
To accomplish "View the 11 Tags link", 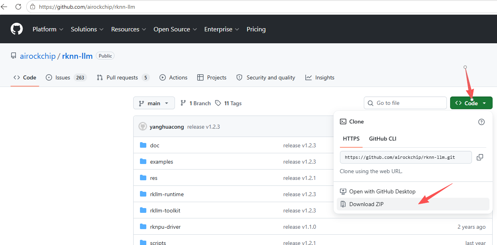I will click(x=228, y=103).
